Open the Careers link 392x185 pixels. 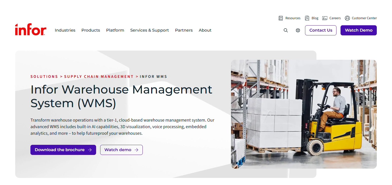(335, 18)
